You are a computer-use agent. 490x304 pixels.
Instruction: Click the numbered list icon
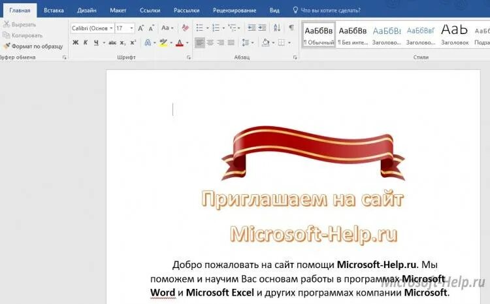coord(216,28)
